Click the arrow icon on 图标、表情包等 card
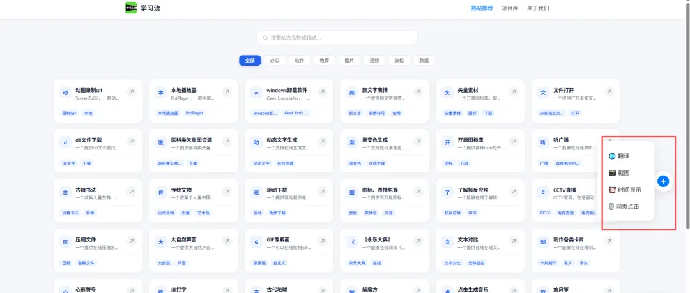Screen dimensions: 690x293 (x=418, y=192)
